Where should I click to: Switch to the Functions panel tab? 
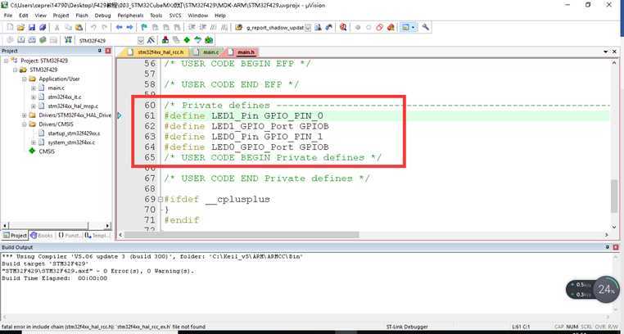tap(69, 236)
